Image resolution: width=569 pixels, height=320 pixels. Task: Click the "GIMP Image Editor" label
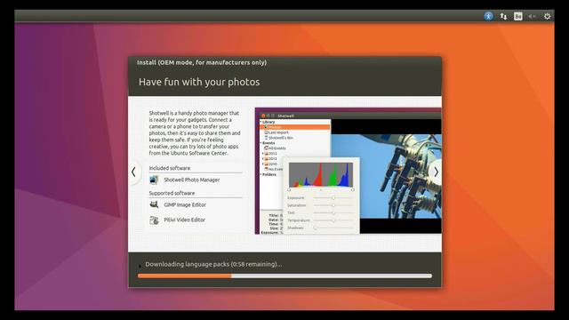pyautogui.click(x=185, y=204)
